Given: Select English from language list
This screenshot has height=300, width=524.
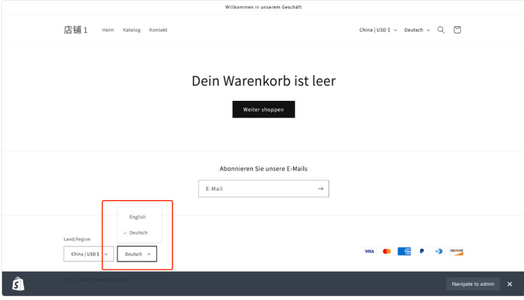Looking at the screenshot, I should [138, 217].
